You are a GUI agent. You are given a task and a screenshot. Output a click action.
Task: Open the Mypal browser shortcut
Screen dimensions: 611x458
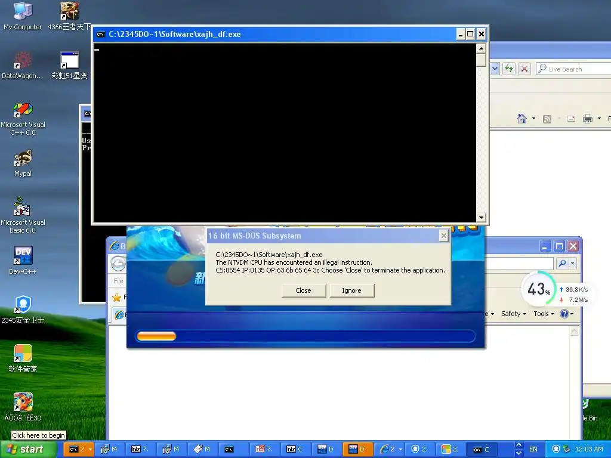coord(23,163)
